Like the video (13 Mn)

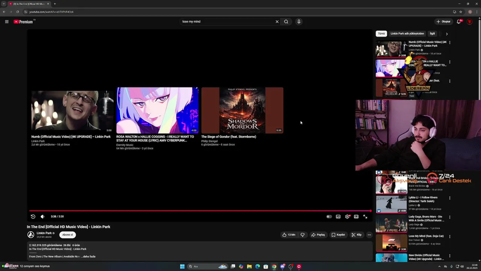tap(289, 235)
